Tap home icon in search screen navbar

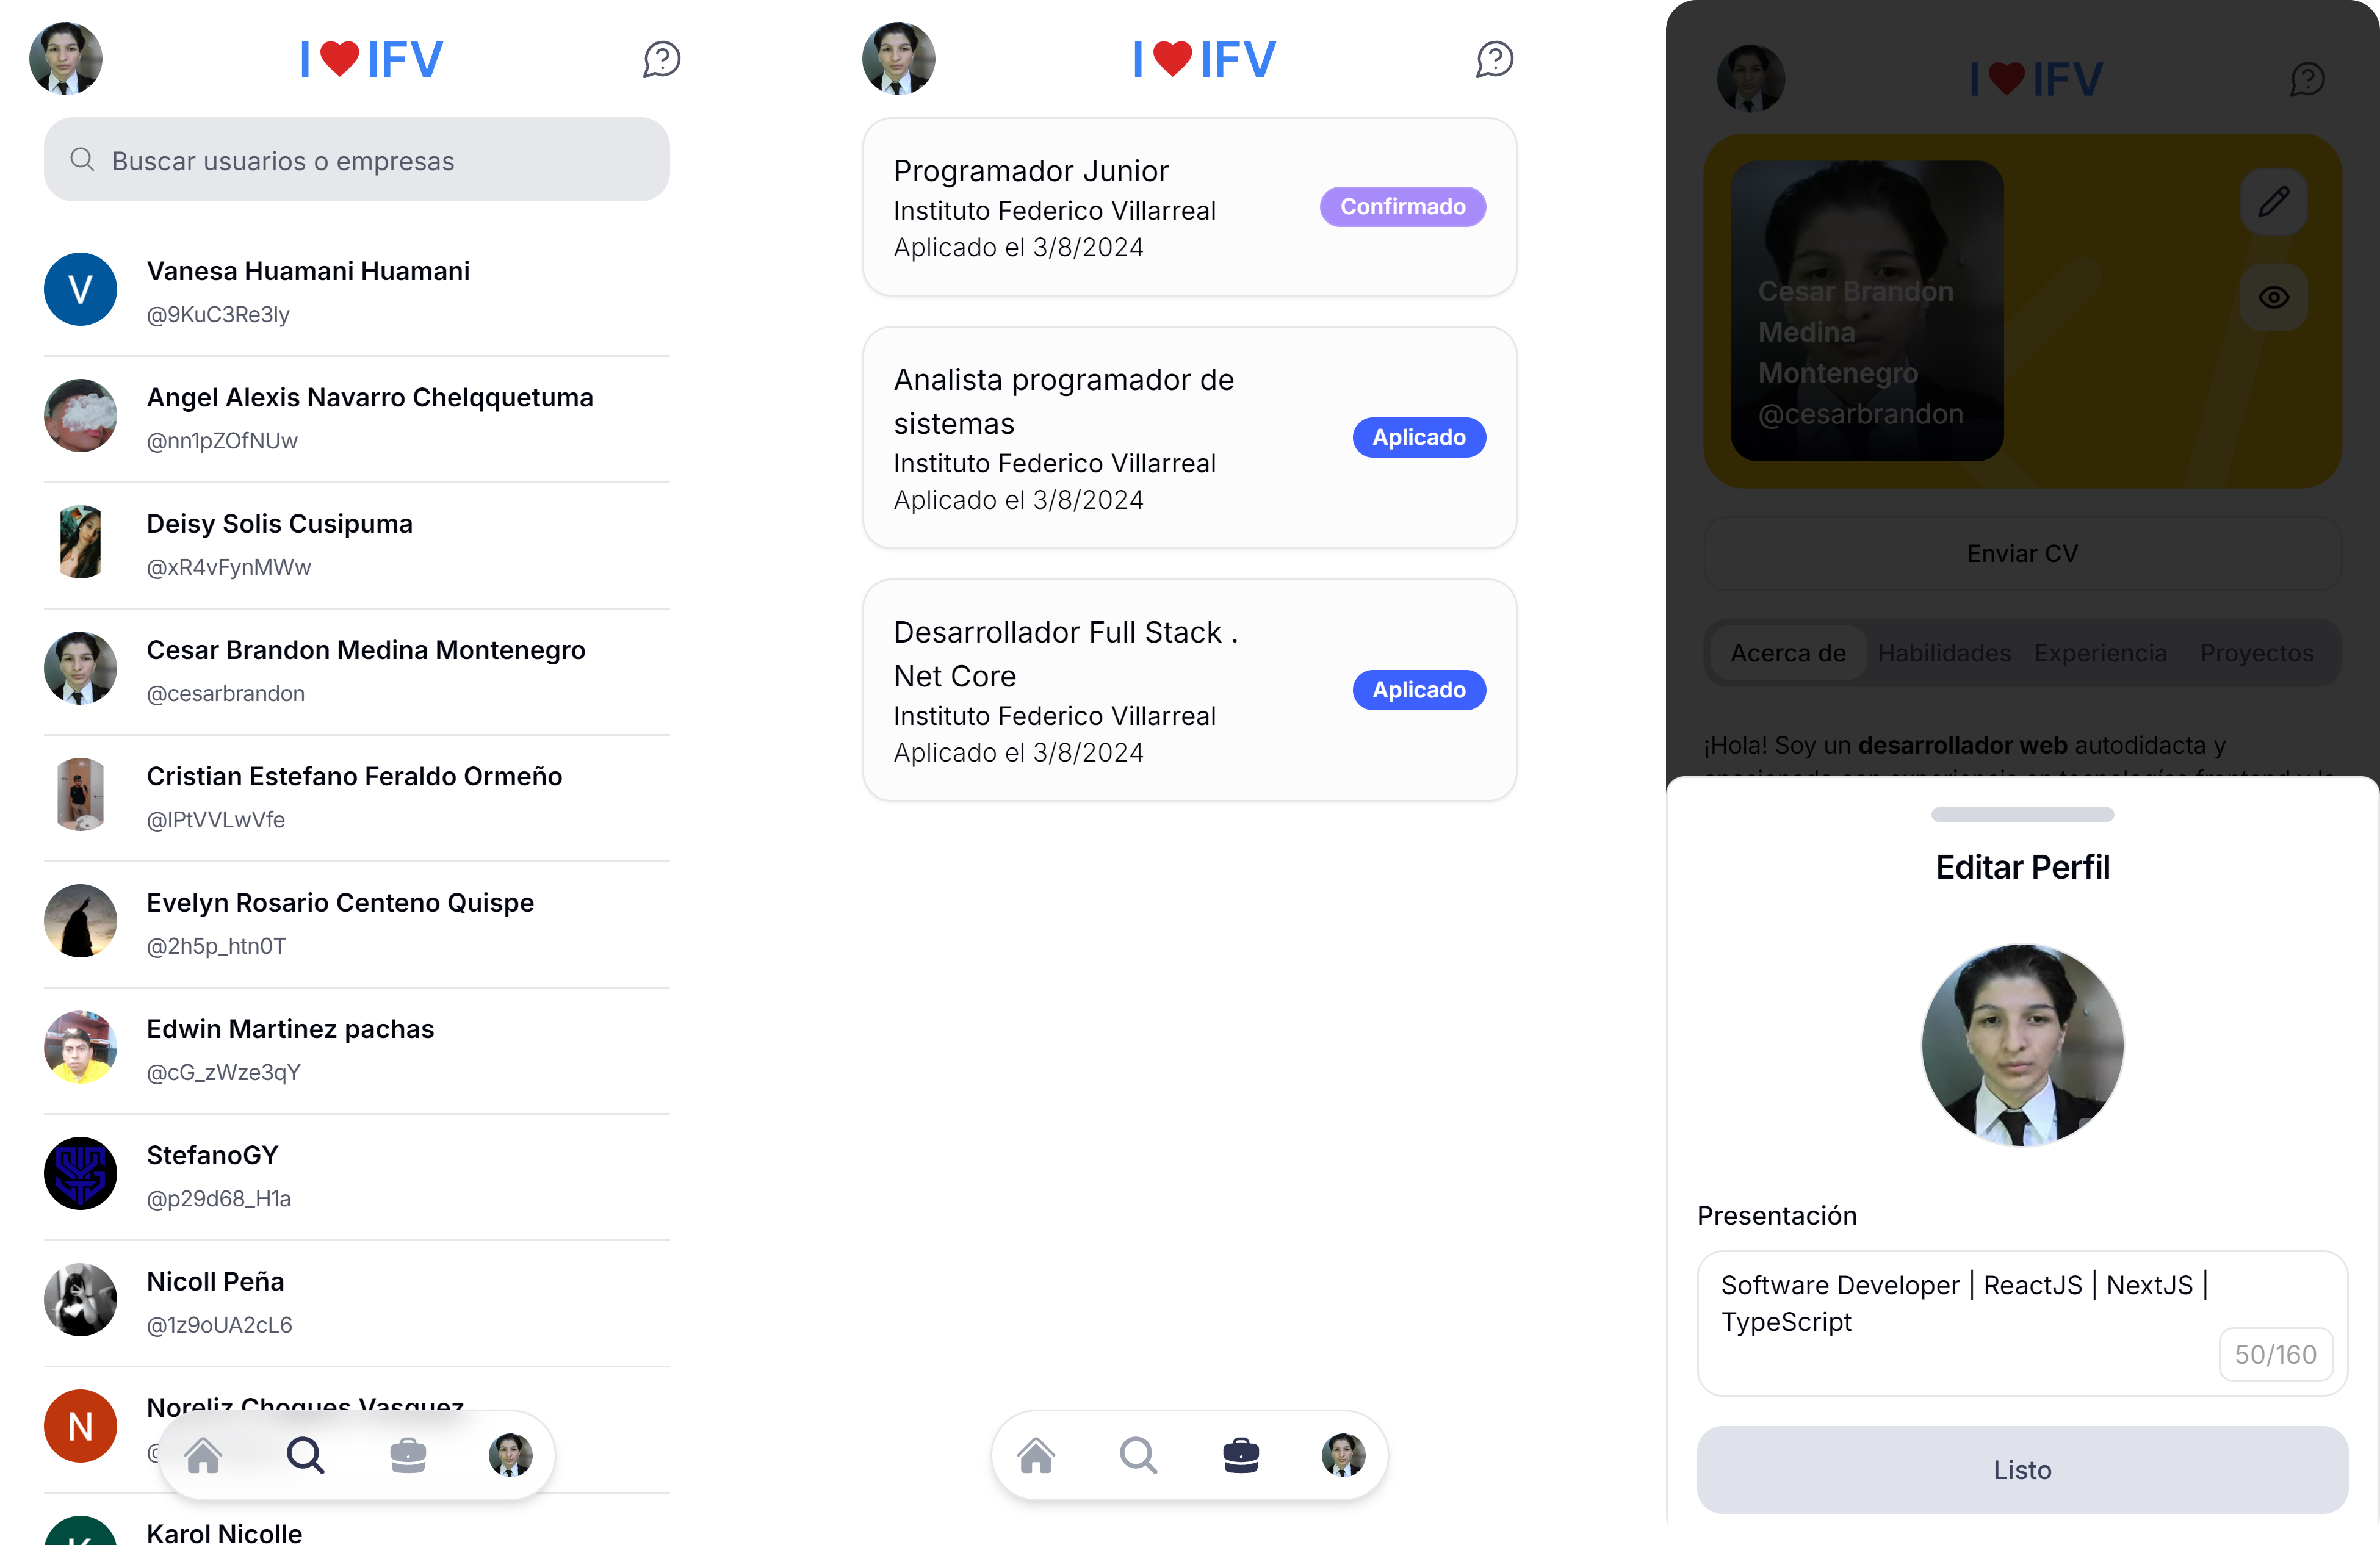point(203,1455)
